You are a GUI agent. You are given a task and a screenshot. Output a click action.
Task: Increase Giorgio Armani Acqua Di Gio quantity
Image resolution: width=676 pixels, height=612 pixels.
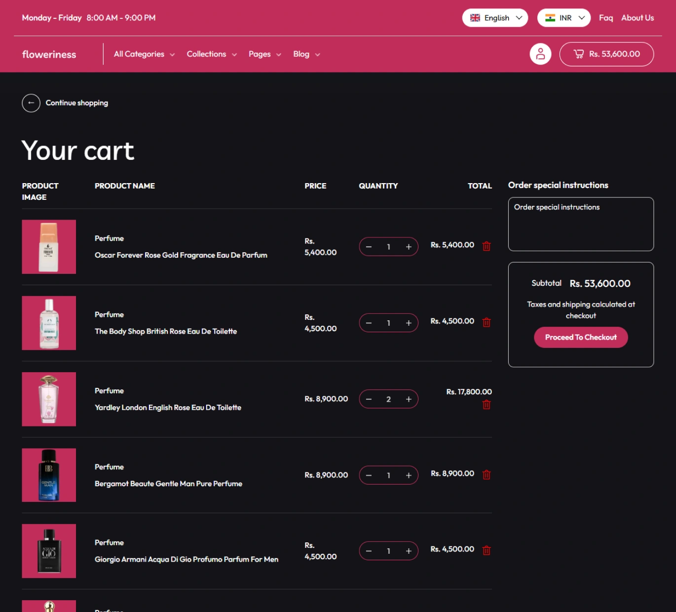pyautogui.click(x=409, y=551)
